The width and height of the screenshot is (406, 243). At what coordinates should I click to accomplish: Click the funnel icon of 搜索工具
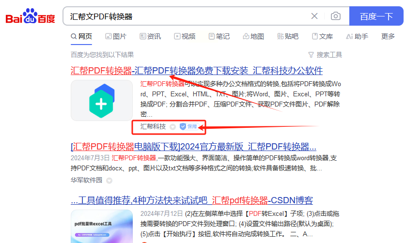click(311, 55)
